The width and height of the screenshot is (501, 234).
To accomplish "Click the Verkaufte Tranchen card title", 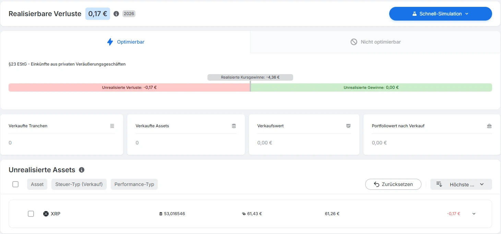I will point(28,126).
